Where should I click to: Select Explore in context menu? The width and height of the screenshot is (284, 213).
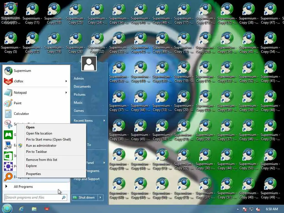point(51,166)
